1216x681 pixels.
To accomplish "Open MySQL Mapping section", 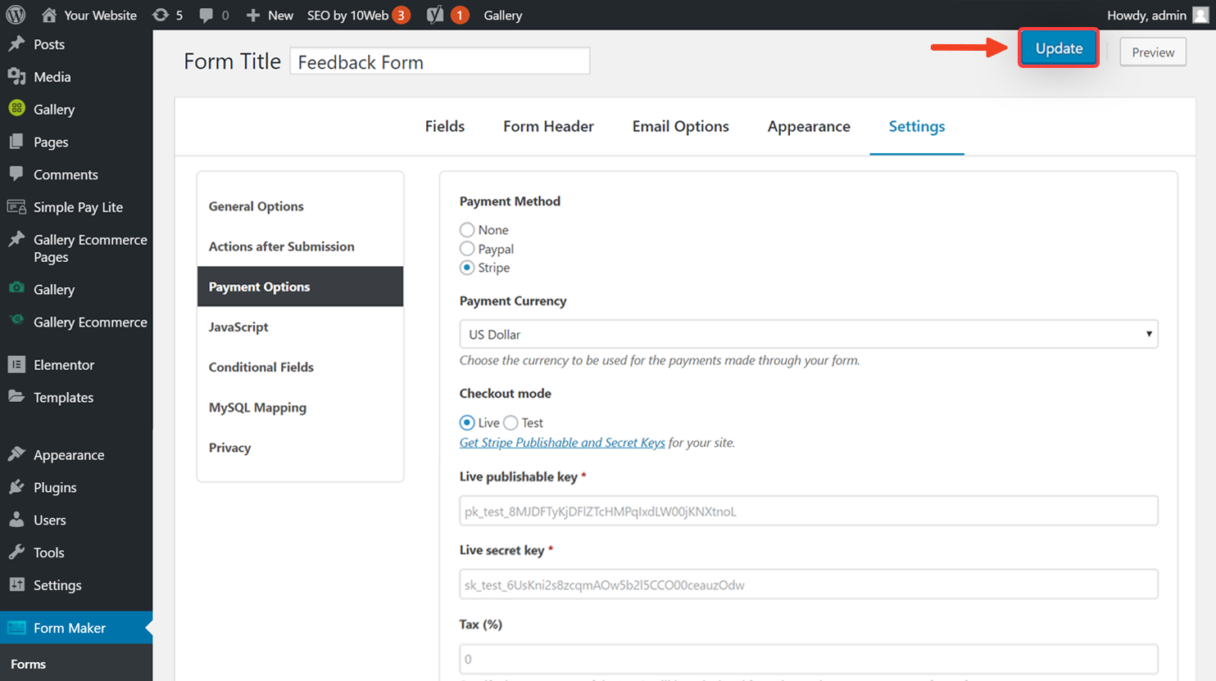I will coord(300,407).
